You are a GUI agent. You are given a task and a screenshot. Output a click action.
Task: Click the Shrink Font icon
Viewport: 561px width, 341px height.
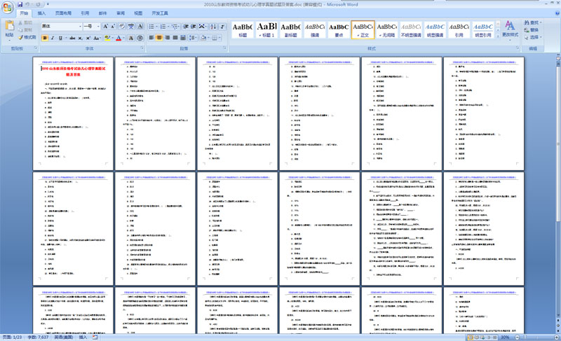[x=113, y=27]
